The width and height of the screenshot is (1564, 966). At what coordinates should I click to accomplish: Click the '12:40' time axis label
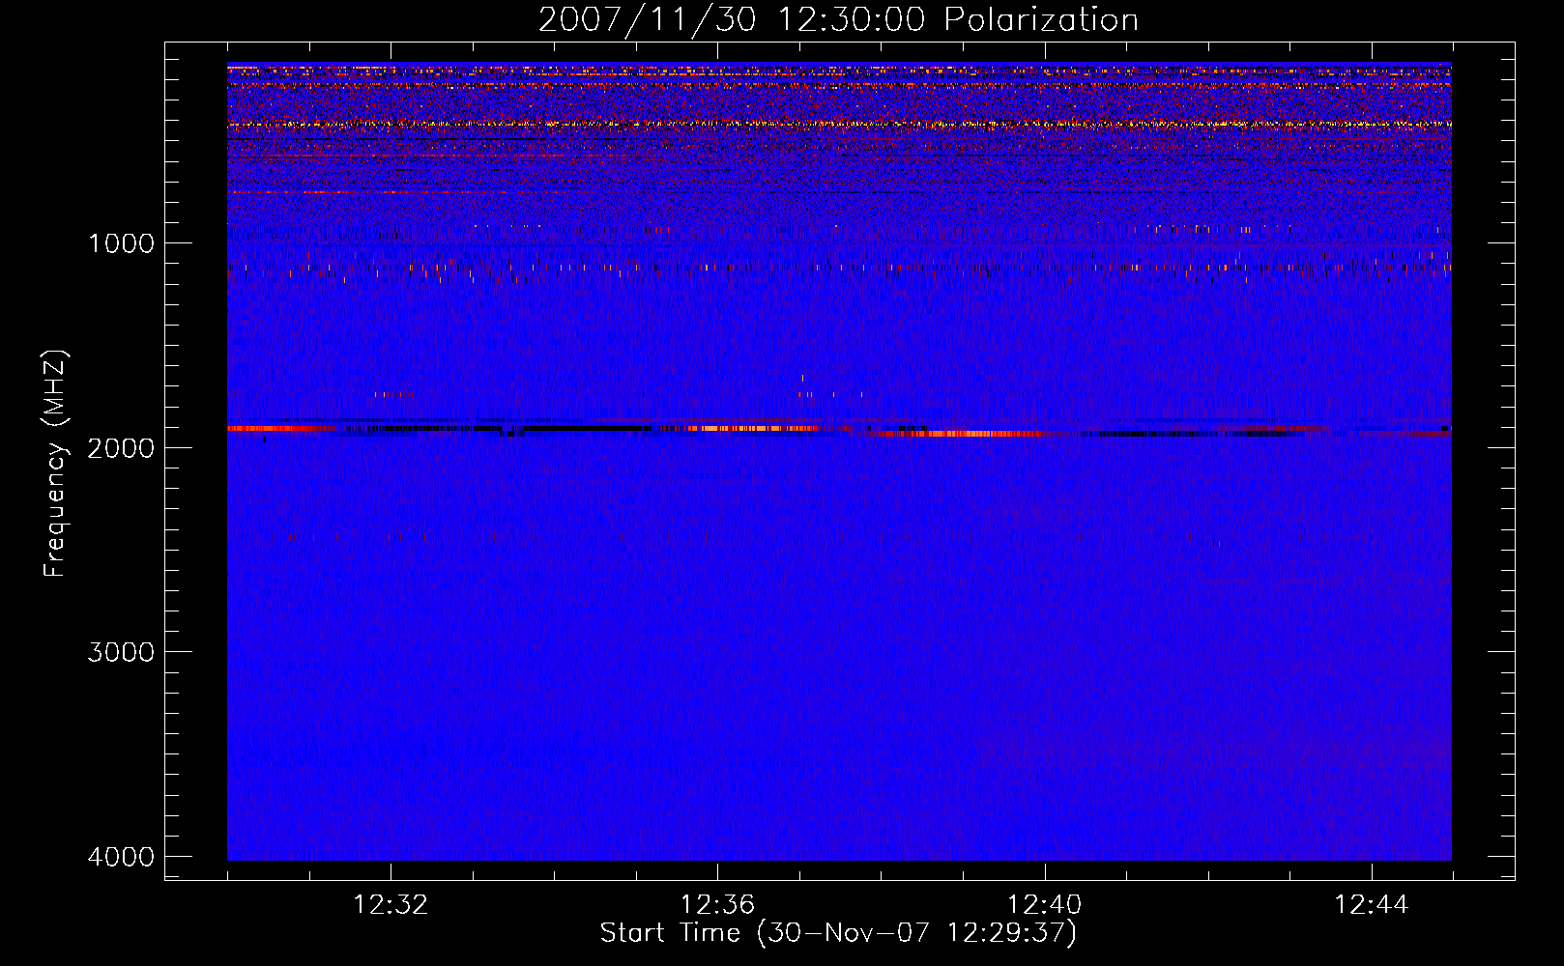tap(1044, 905)
